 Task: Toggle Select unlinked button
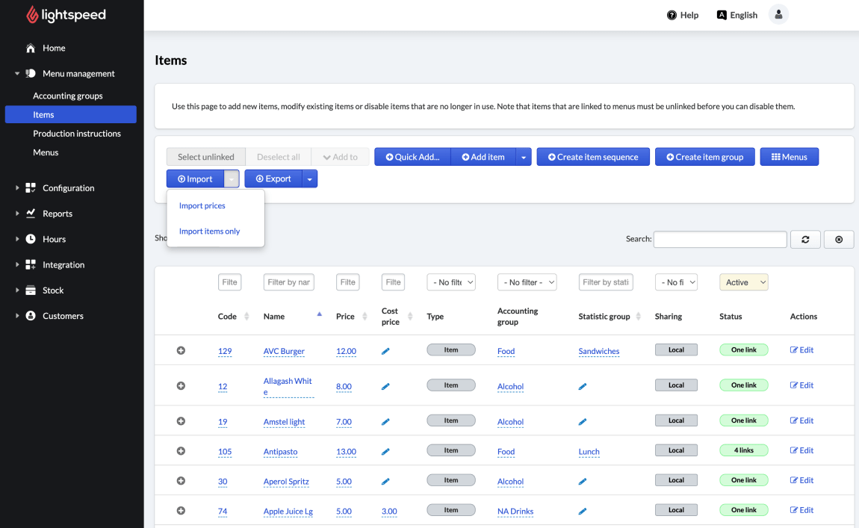(205, 157)
